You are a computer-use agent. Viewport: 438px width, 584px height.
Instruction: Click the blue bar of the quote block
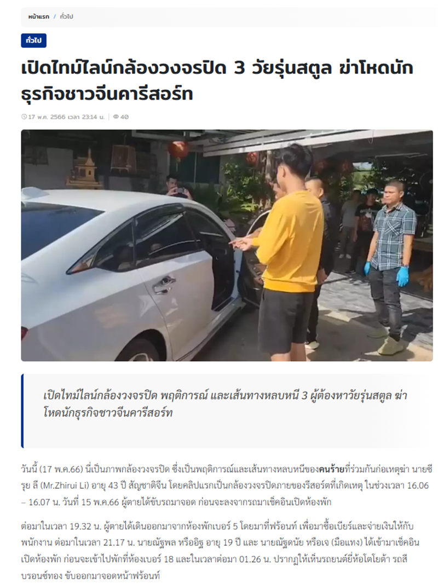[22, 411]
